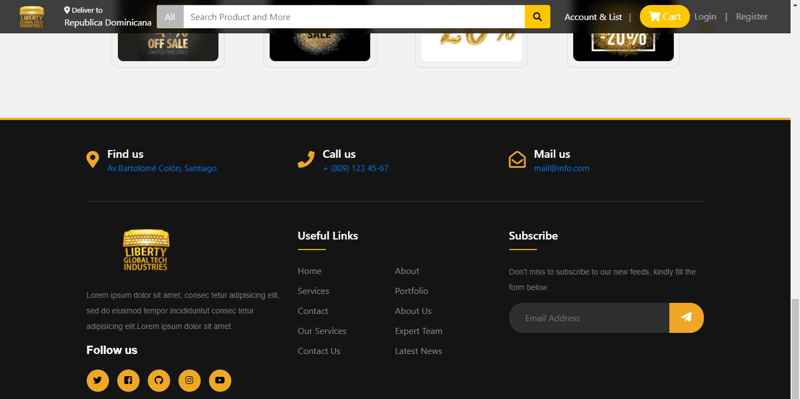Open the All categories dropdown
The height and width of the screenshot is (399, 800).
tap(170, 17)
